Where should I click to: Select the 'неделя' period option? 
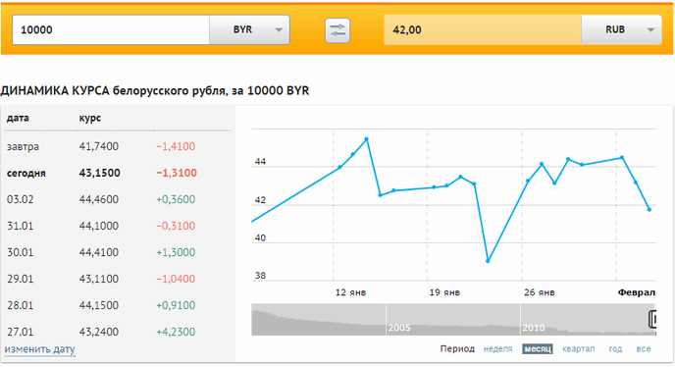point(497,349)
